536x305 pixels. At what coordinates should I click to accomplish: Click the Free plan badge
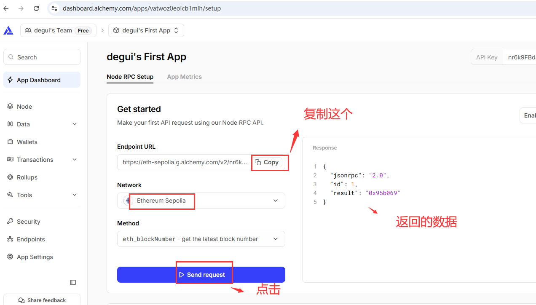tap(83, 30)
